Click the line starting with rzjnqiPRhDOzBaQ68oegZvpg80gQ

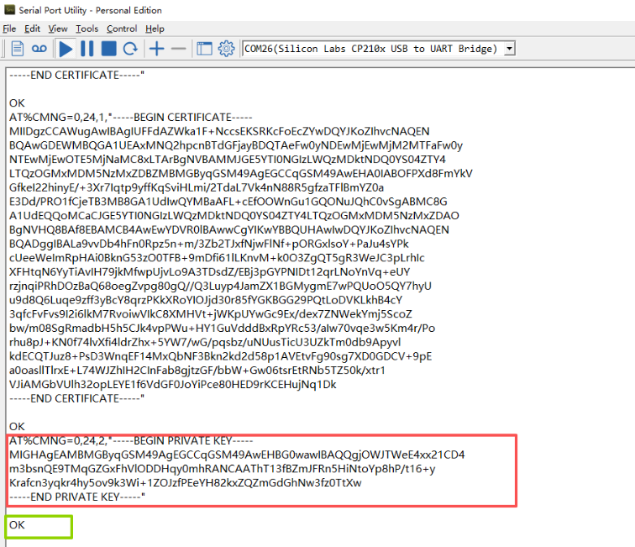click(220, 286)
